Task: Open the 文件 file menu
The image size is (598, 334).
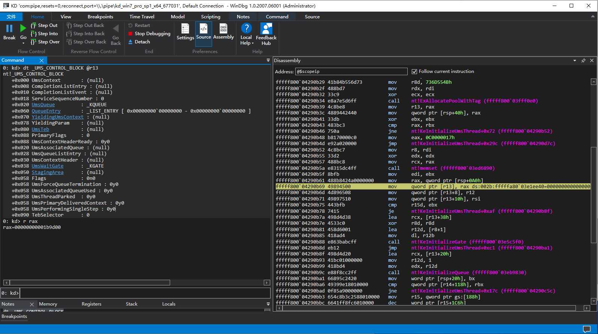Action: (11, 17)
